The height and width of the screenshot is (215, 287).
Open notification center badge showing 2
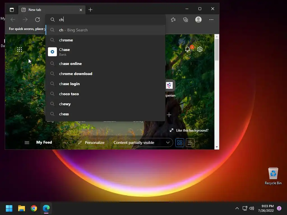[279, 208]
